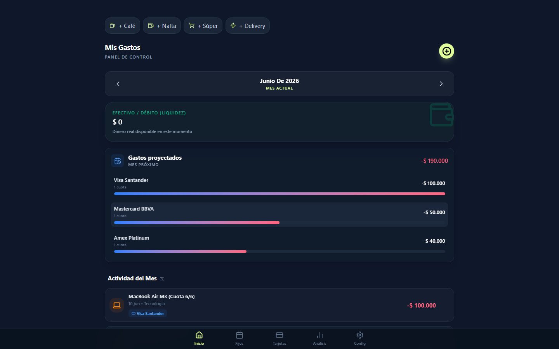Image resolution: width=559 pixels, height=349 pixels.
Task: Open the Inicio home tab
Action: coord(199,338)
